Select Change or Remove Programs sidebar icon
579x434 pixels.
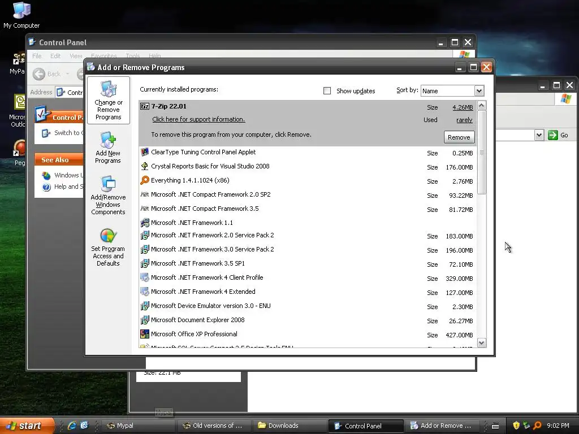(108, 100)
